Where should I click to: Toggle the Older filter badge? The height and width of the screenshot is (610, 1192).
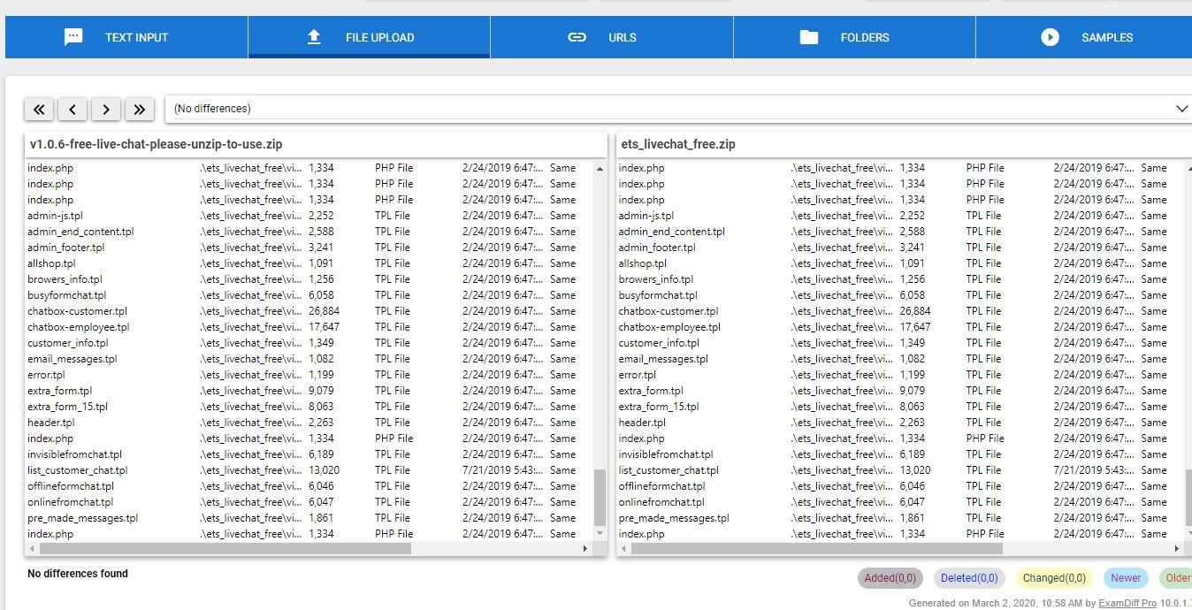click(x=1175, y=578)
